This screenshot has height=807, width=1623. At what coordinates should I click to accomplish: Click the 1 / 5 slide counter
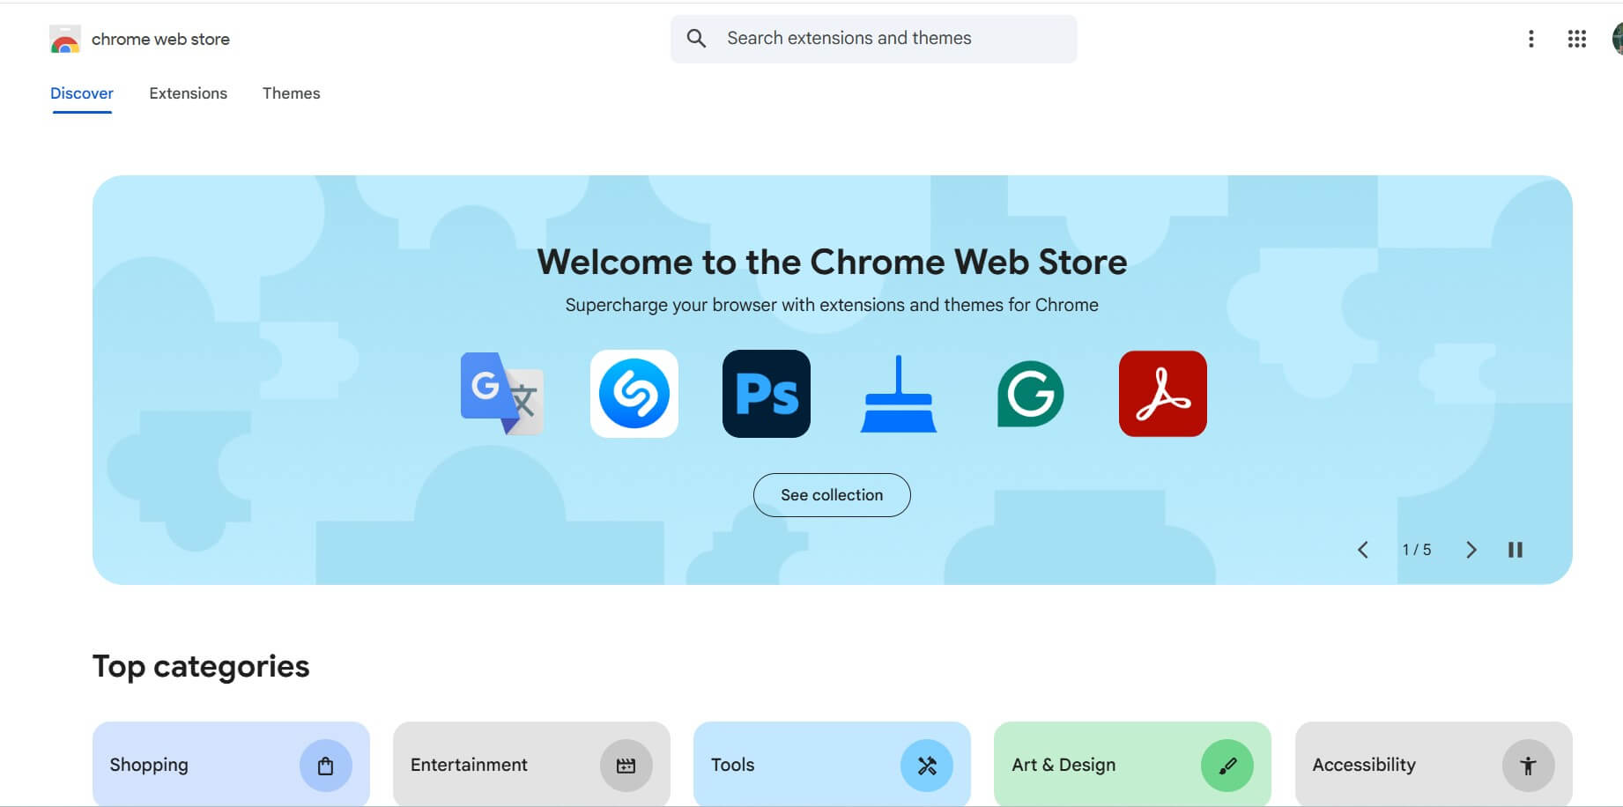click(x=1417, y=550)
